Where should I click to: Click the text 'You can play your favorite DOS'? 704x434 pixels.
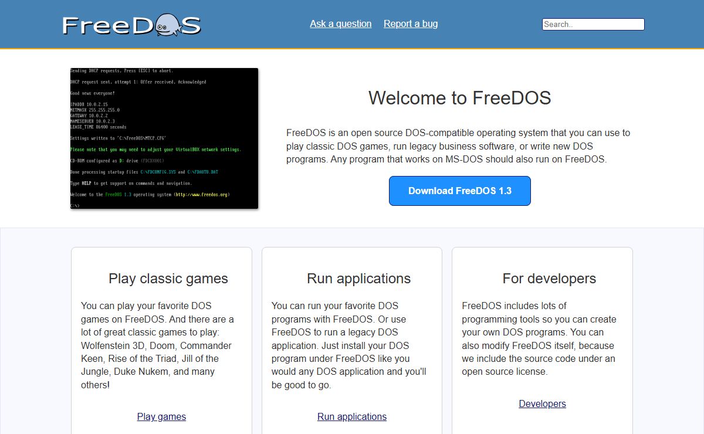[x=146, y=306]
